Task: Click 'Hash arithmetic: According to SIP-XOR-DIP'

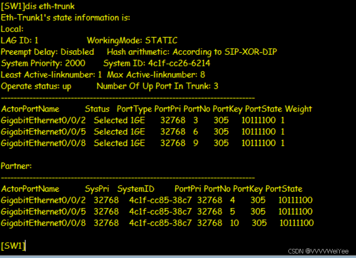Action: click(x=192, y=52)
